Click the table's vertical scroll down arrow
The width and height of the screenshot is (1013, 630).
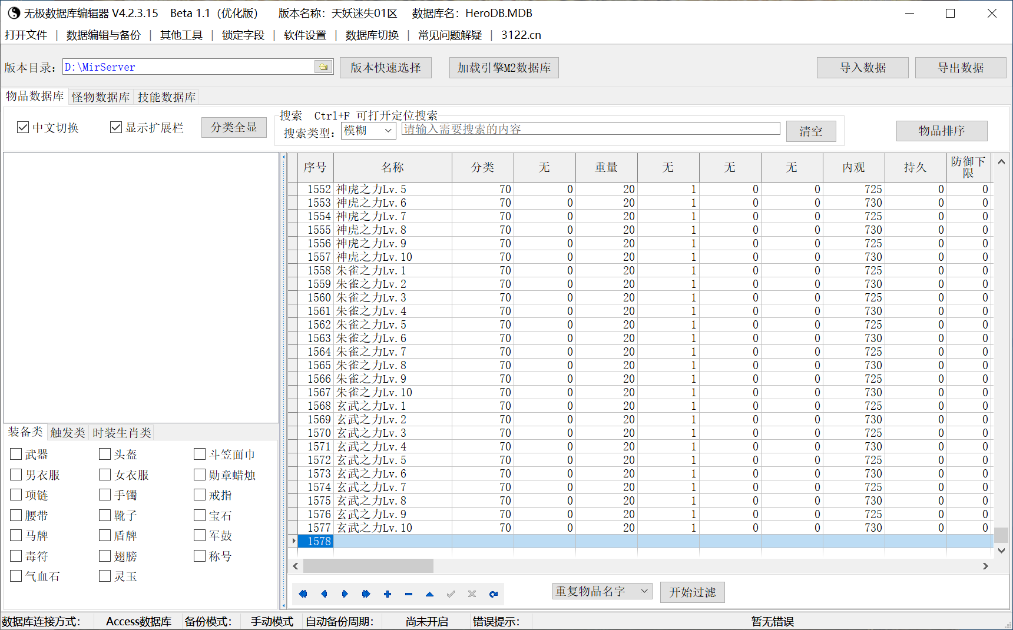coord(1001,551)
